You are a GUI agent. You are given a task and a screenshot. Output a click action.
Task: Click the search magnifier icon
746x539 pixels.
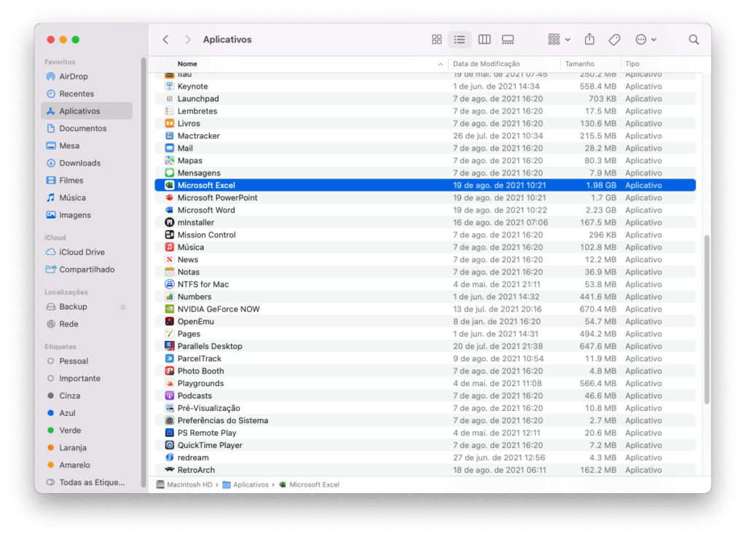[x=694, y=39]
